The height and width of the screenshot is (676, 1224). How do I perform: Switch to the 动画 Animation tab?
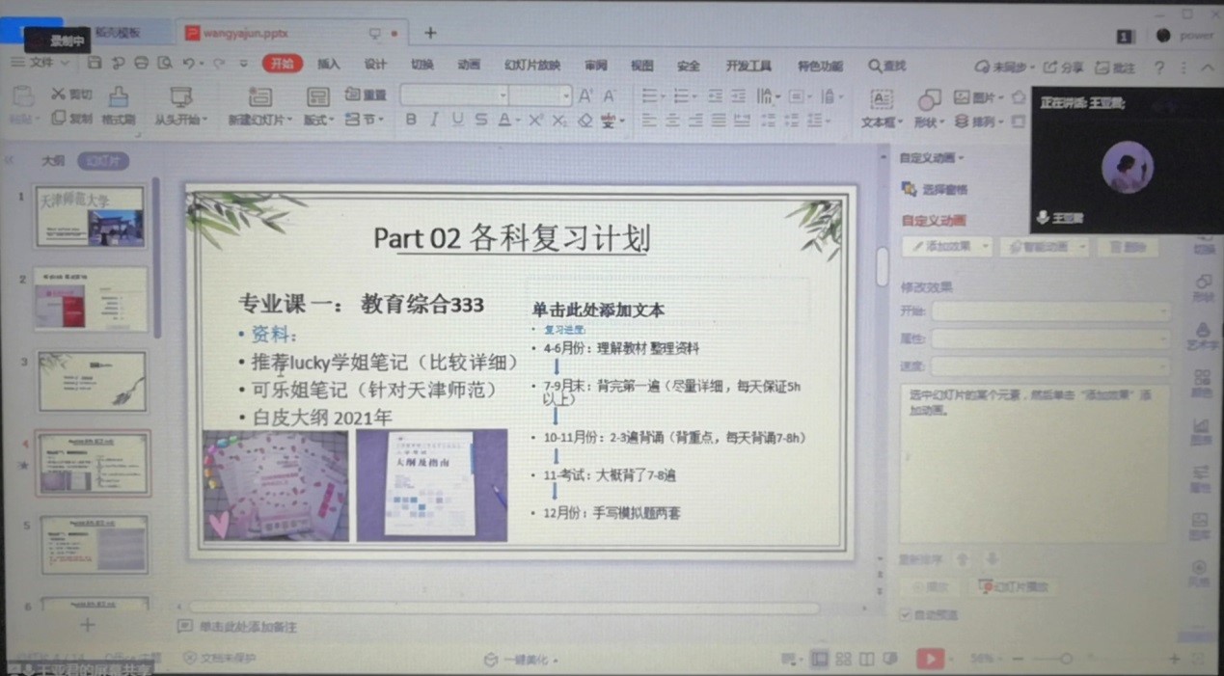469,65
